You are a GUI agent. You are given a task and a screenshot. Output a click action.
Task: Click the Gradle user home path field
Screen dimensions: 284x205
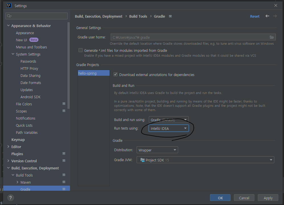(x=193, y=37)
